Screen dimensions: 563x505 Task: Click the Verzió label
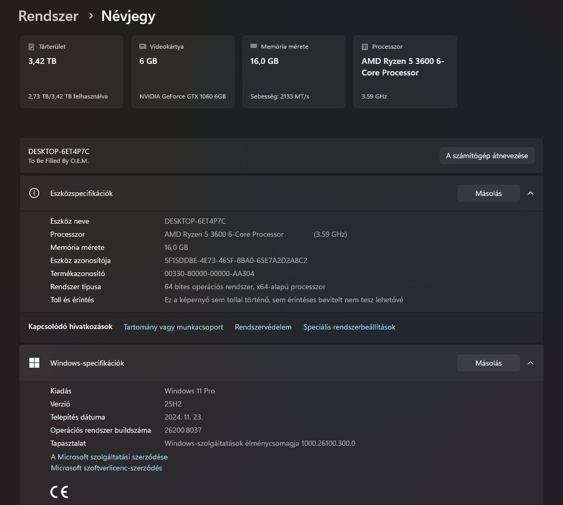(60, 404)
